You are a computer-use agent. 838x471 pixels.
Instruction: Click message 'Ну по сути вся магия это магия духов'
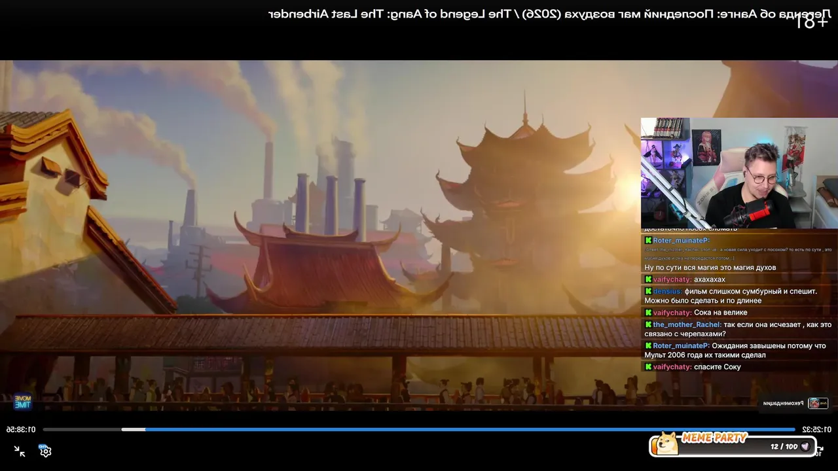(710, 268)
